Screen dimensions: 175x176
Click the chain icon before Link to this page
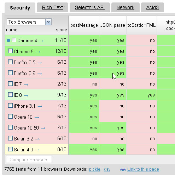point(123,170)
